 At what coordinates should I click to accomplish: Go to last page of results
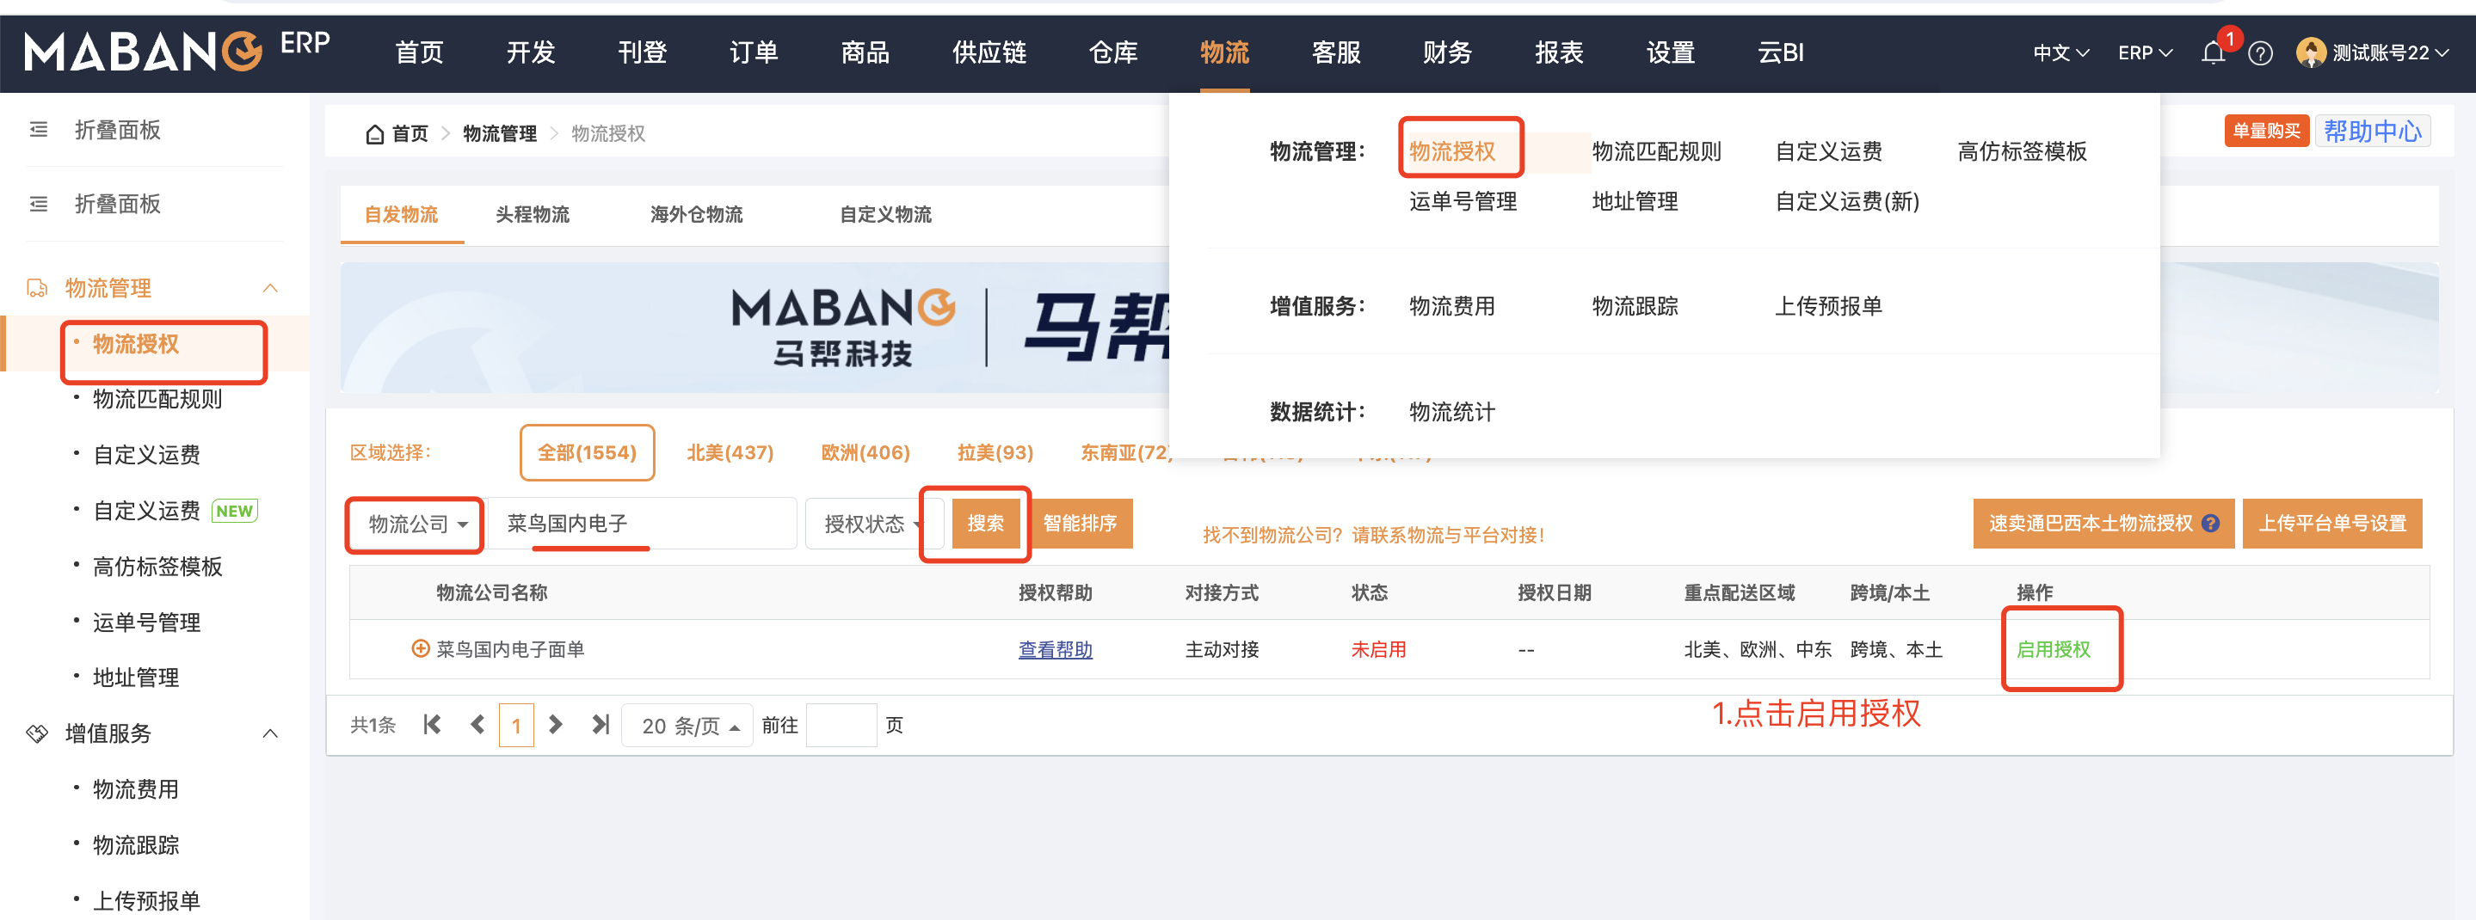pyautogui.click(x=601, y=725)
